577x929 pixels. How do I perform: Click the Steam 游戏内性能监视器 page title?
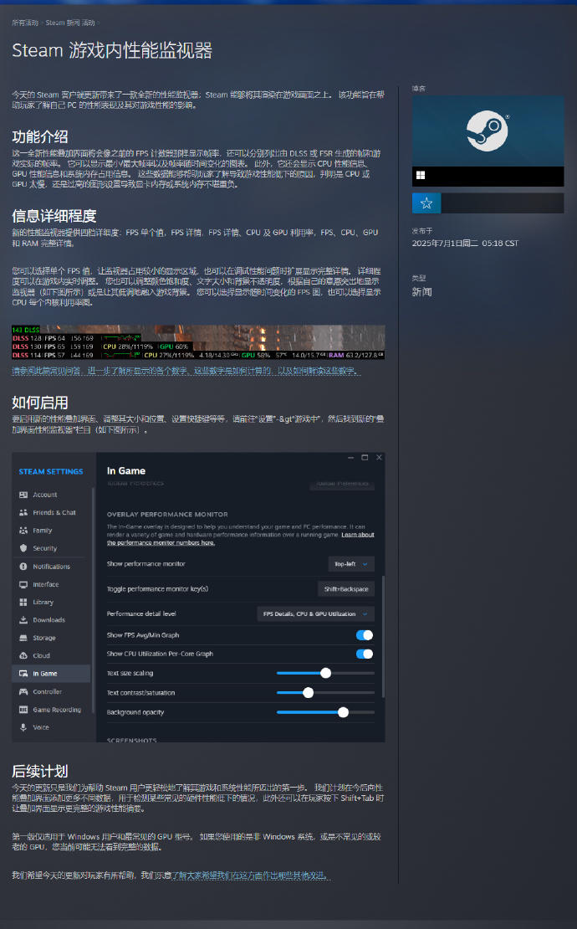112,50
